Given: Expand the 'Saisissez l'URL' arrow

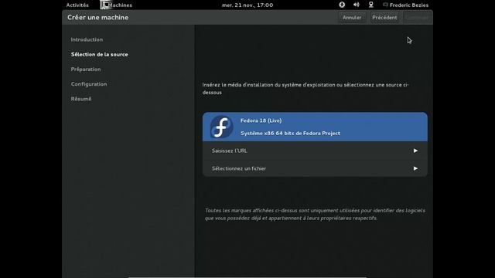Looking at the screenshot, I should [x=415, y=151].
